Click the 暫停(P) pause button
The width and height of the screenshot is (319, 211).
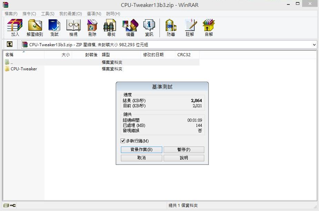(x=184, y=150)
